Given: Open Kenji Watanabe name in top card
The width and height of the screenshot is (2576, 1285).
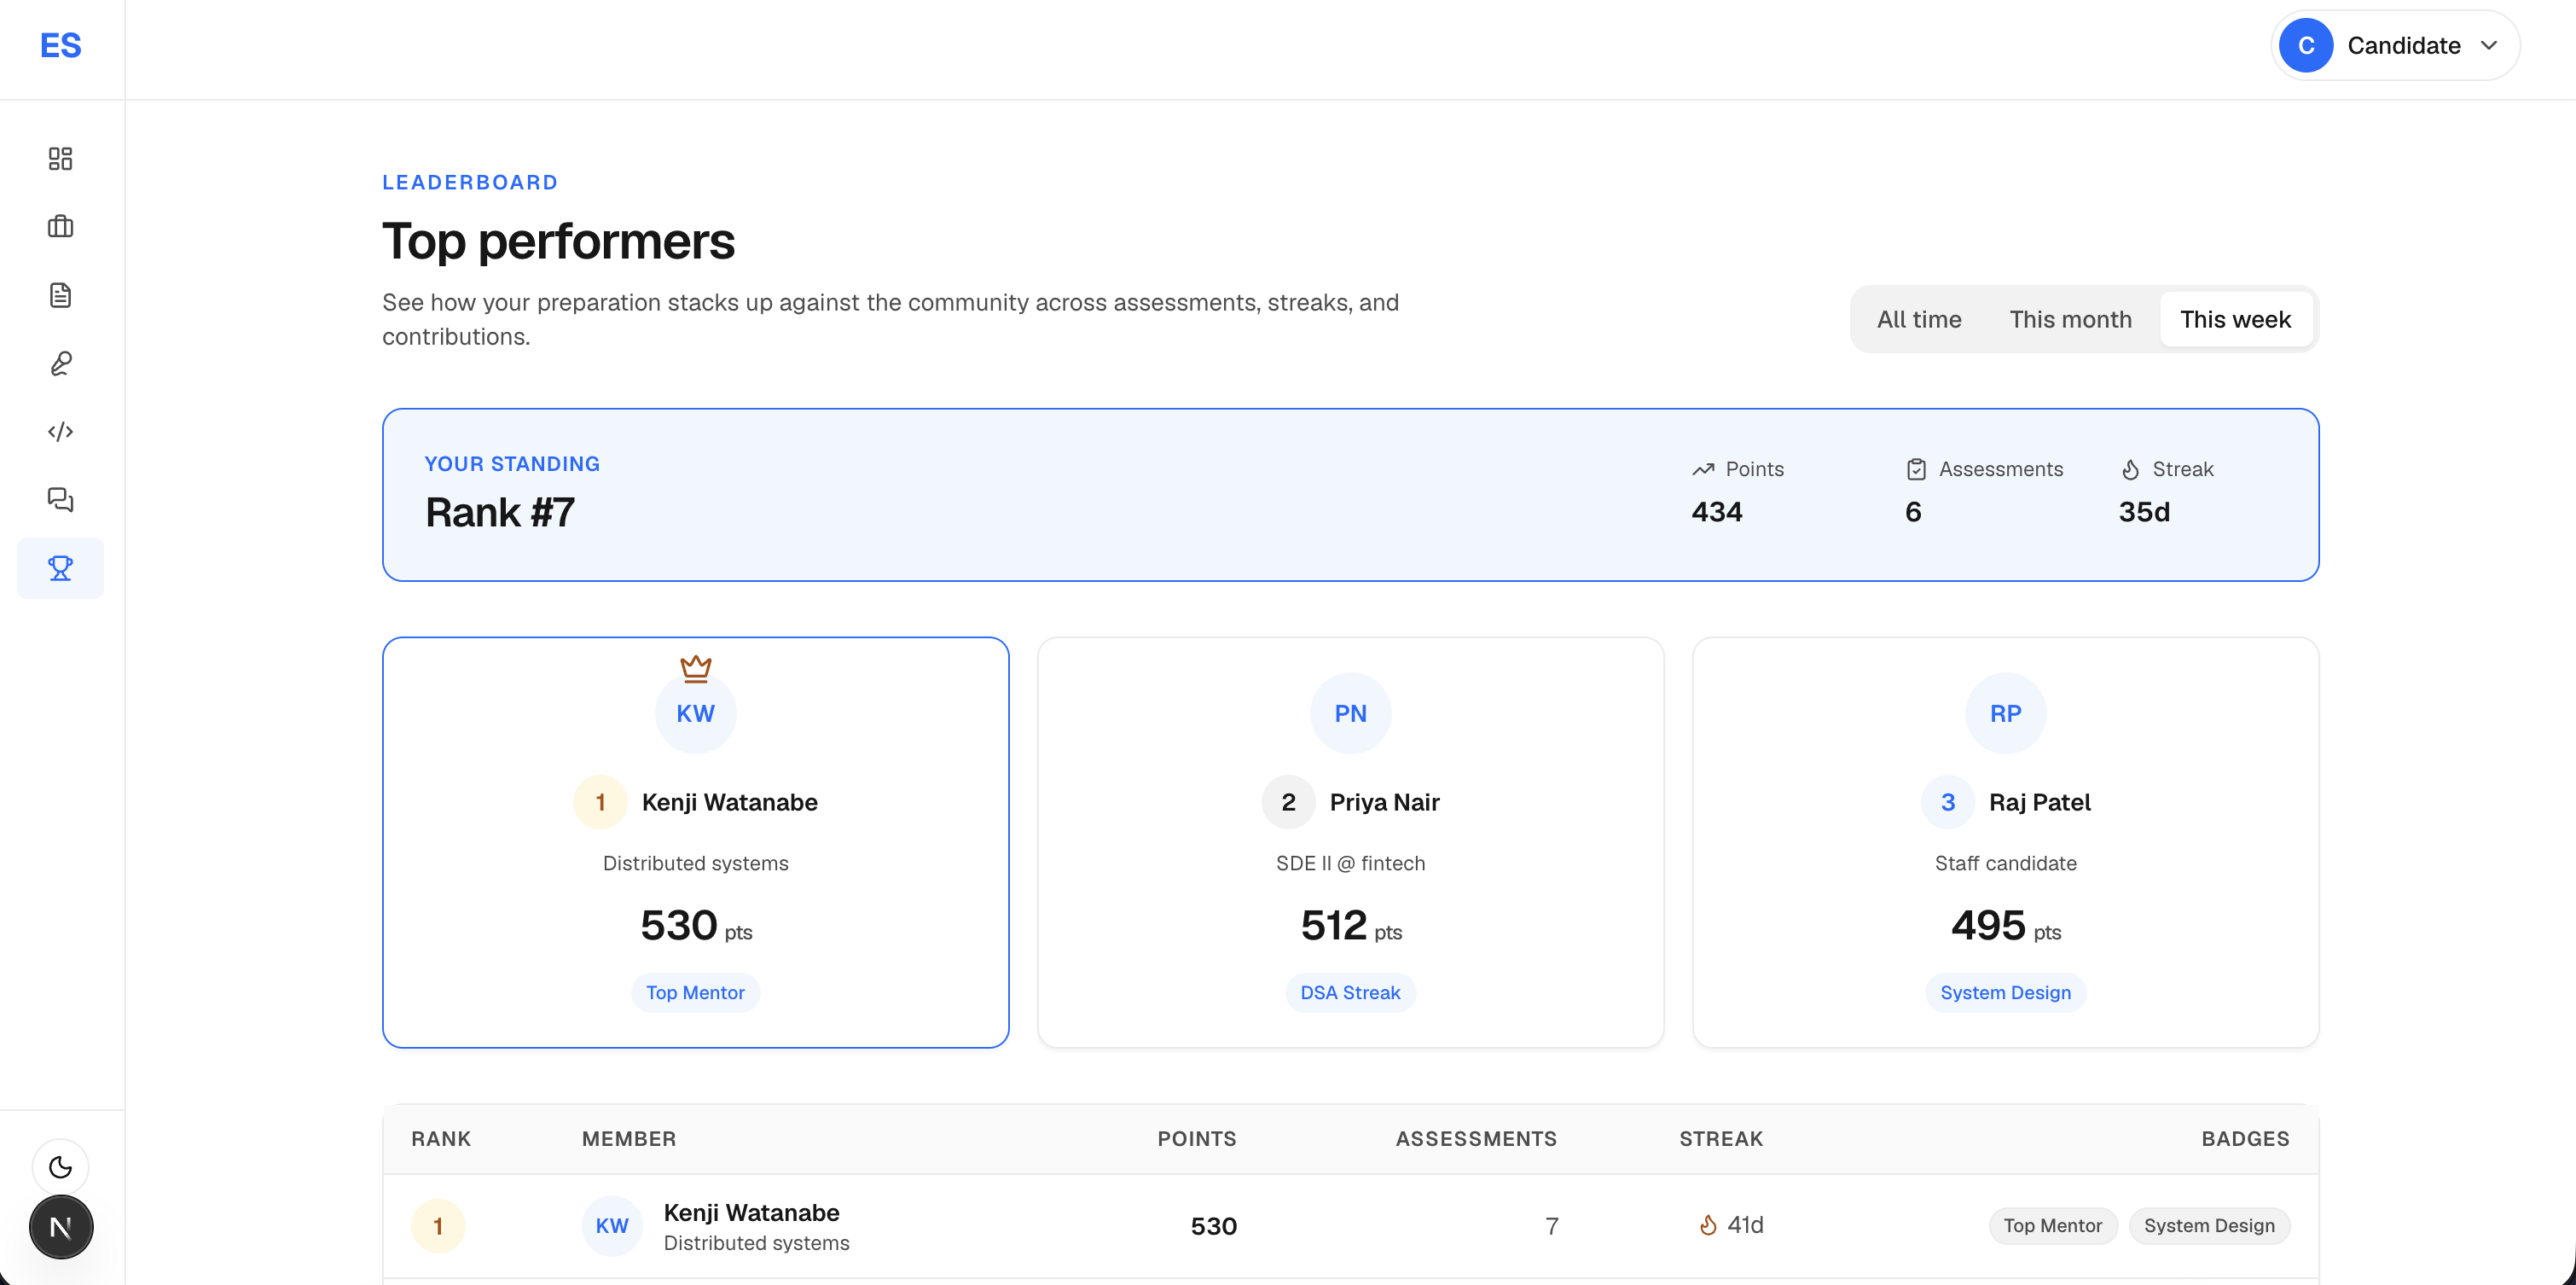Looking at the screenshot, I should coord(729,802).
